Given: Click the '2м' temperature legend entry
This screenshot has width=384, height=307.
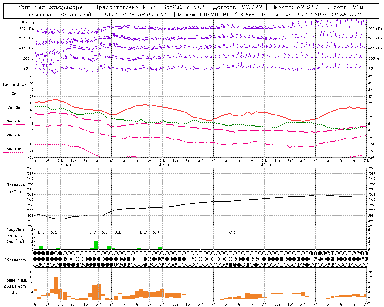Looking at the screenshot, I should point(14,94).
